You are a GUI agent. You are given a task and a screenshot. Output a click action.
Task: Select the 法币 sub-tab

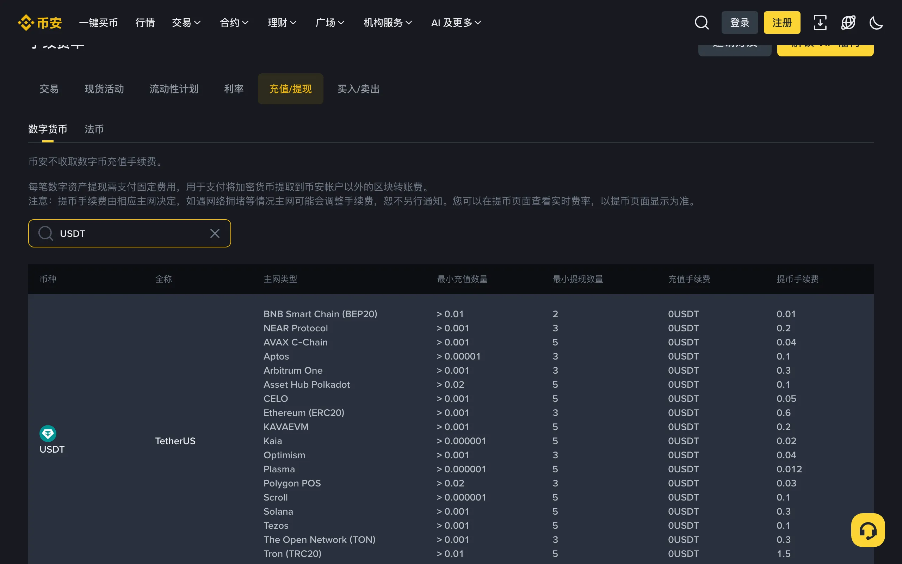(94, 129)
